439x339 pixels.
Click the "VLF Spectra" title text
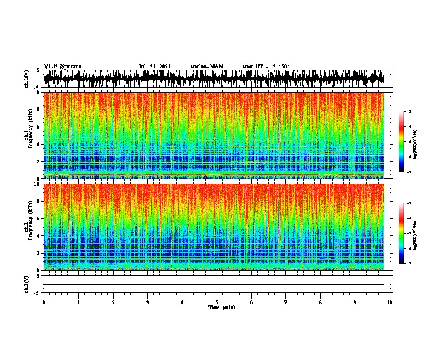63,66
